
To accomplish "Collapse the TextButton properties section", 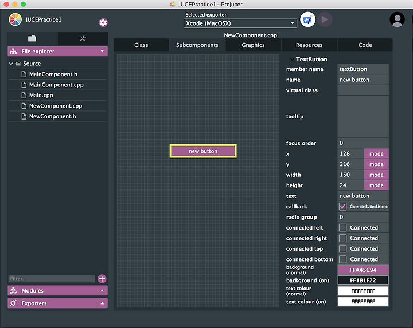I will 292,60.
